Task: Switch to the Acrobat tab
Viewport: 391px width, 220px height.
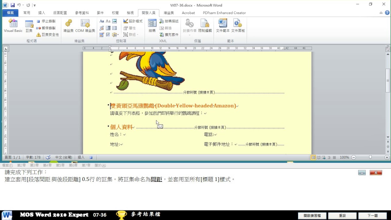Action: 188,13
